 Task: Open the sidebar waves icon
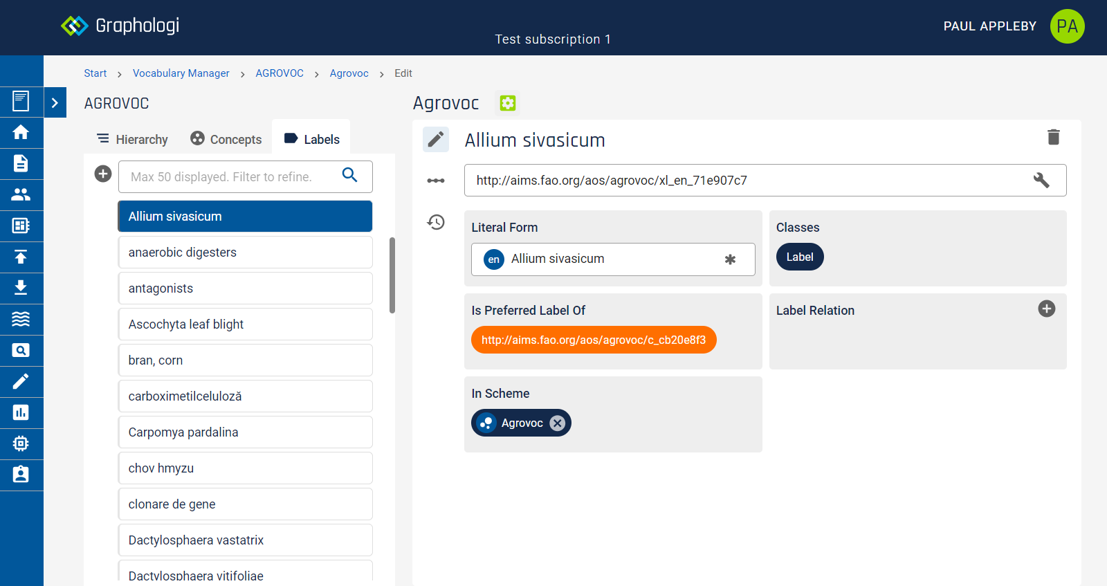pos(21,319)
